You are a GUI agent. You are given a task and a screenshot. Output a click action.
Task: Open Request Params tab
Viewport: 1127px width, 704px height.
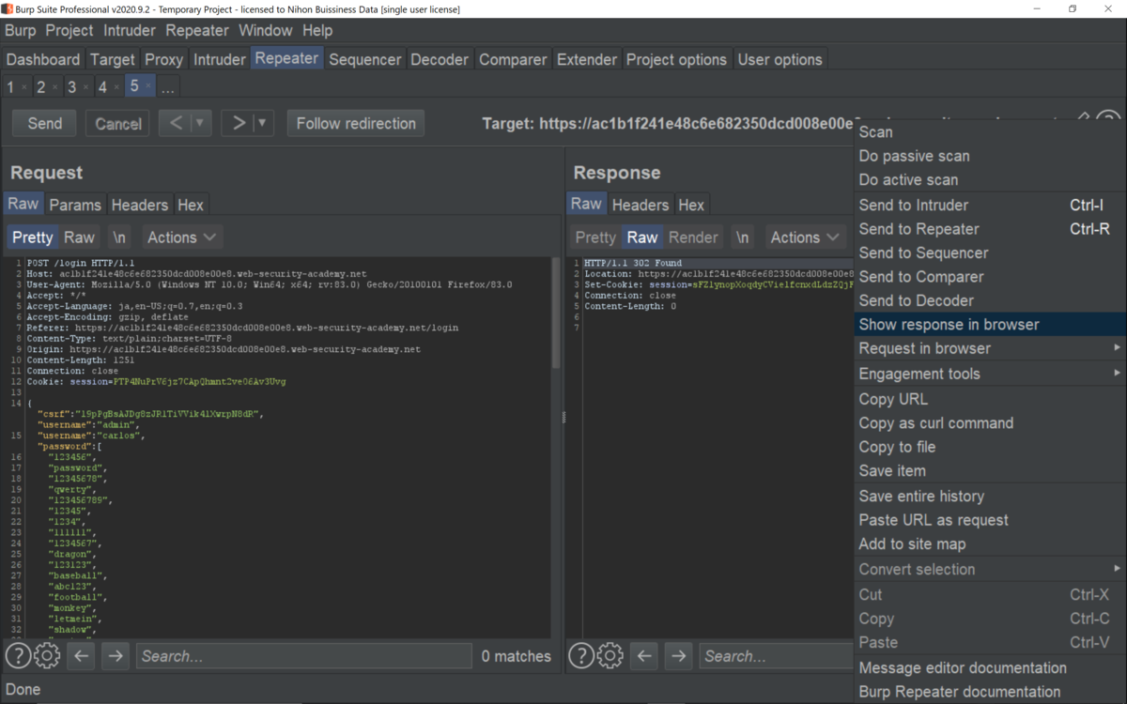(75, 205)
